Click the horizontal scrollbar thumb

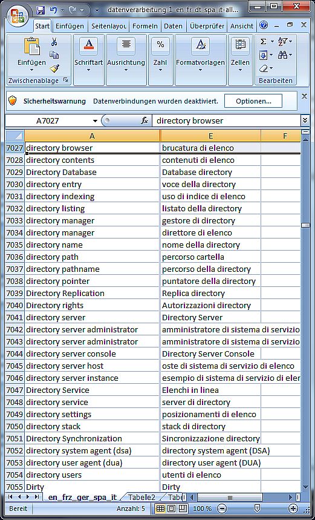[230, 497]
